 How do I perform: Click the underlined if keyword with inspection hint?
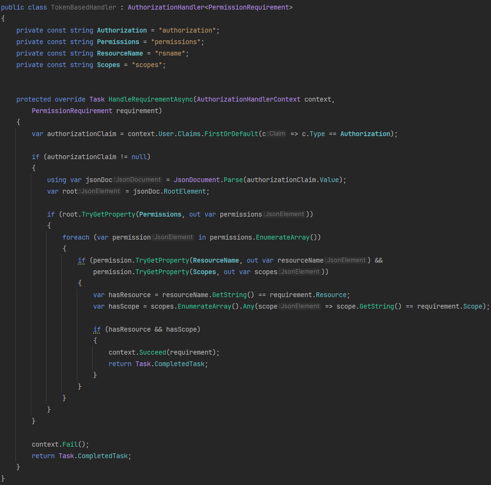(81, 260)
